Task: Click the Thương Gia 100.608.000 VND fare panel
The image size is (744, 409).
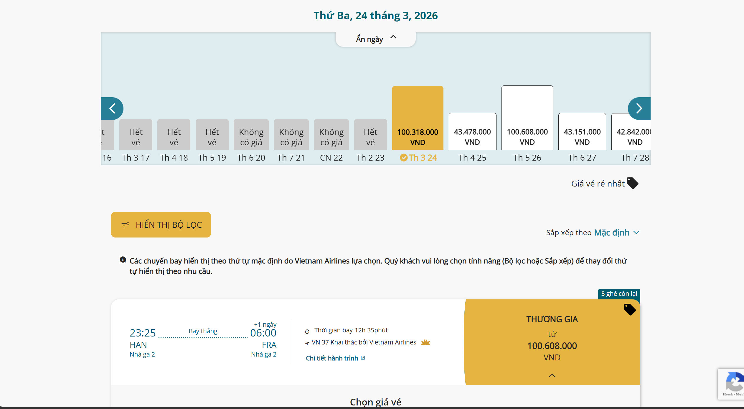Action: 552,342
